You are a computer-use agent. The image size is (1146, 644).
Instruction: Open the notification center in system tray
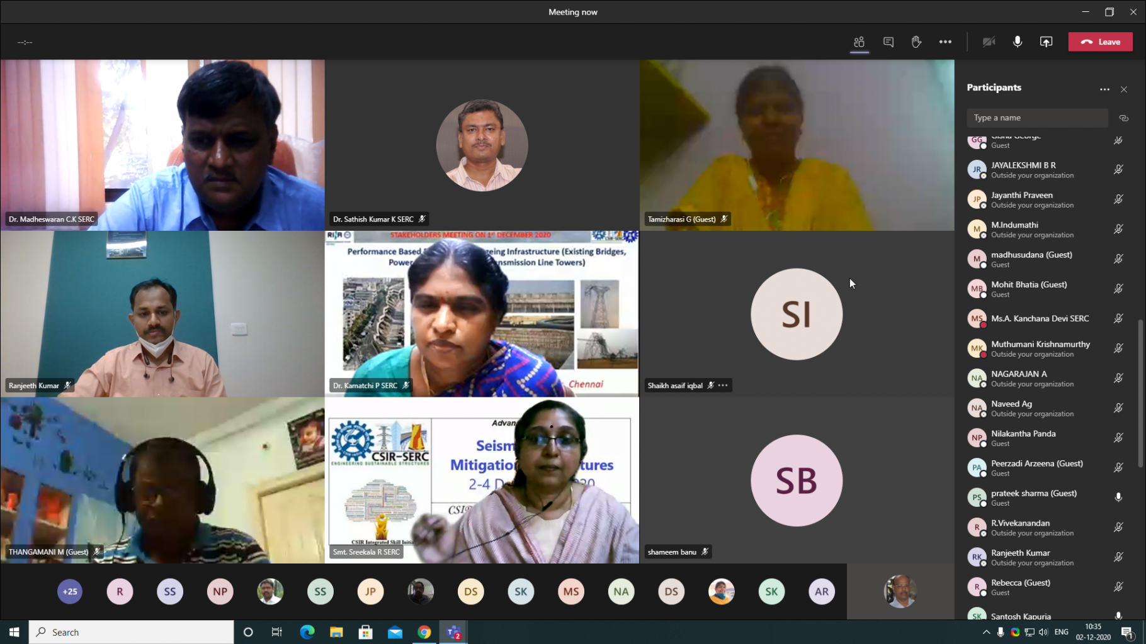click(1127, 632)
